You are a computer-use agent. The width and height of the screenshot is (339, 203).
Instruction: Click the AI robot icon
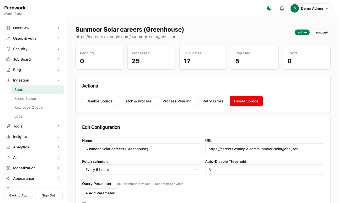click(8, 158)
